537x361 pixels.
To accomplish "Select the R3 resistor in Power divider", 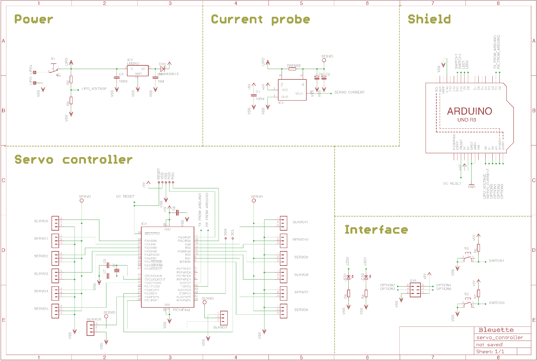I will [71, 101].
